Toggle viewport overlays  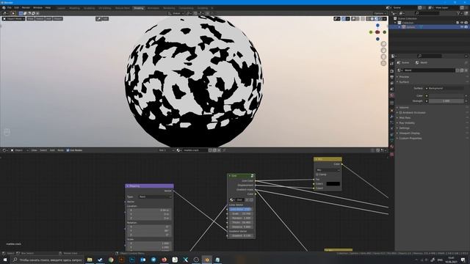[x=354, y=19]
